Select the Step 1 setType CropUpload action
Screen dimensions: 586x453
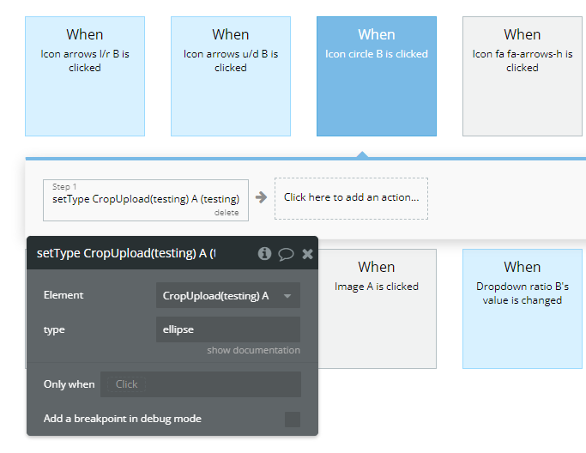pyautogui.click(x=145, y=199)
